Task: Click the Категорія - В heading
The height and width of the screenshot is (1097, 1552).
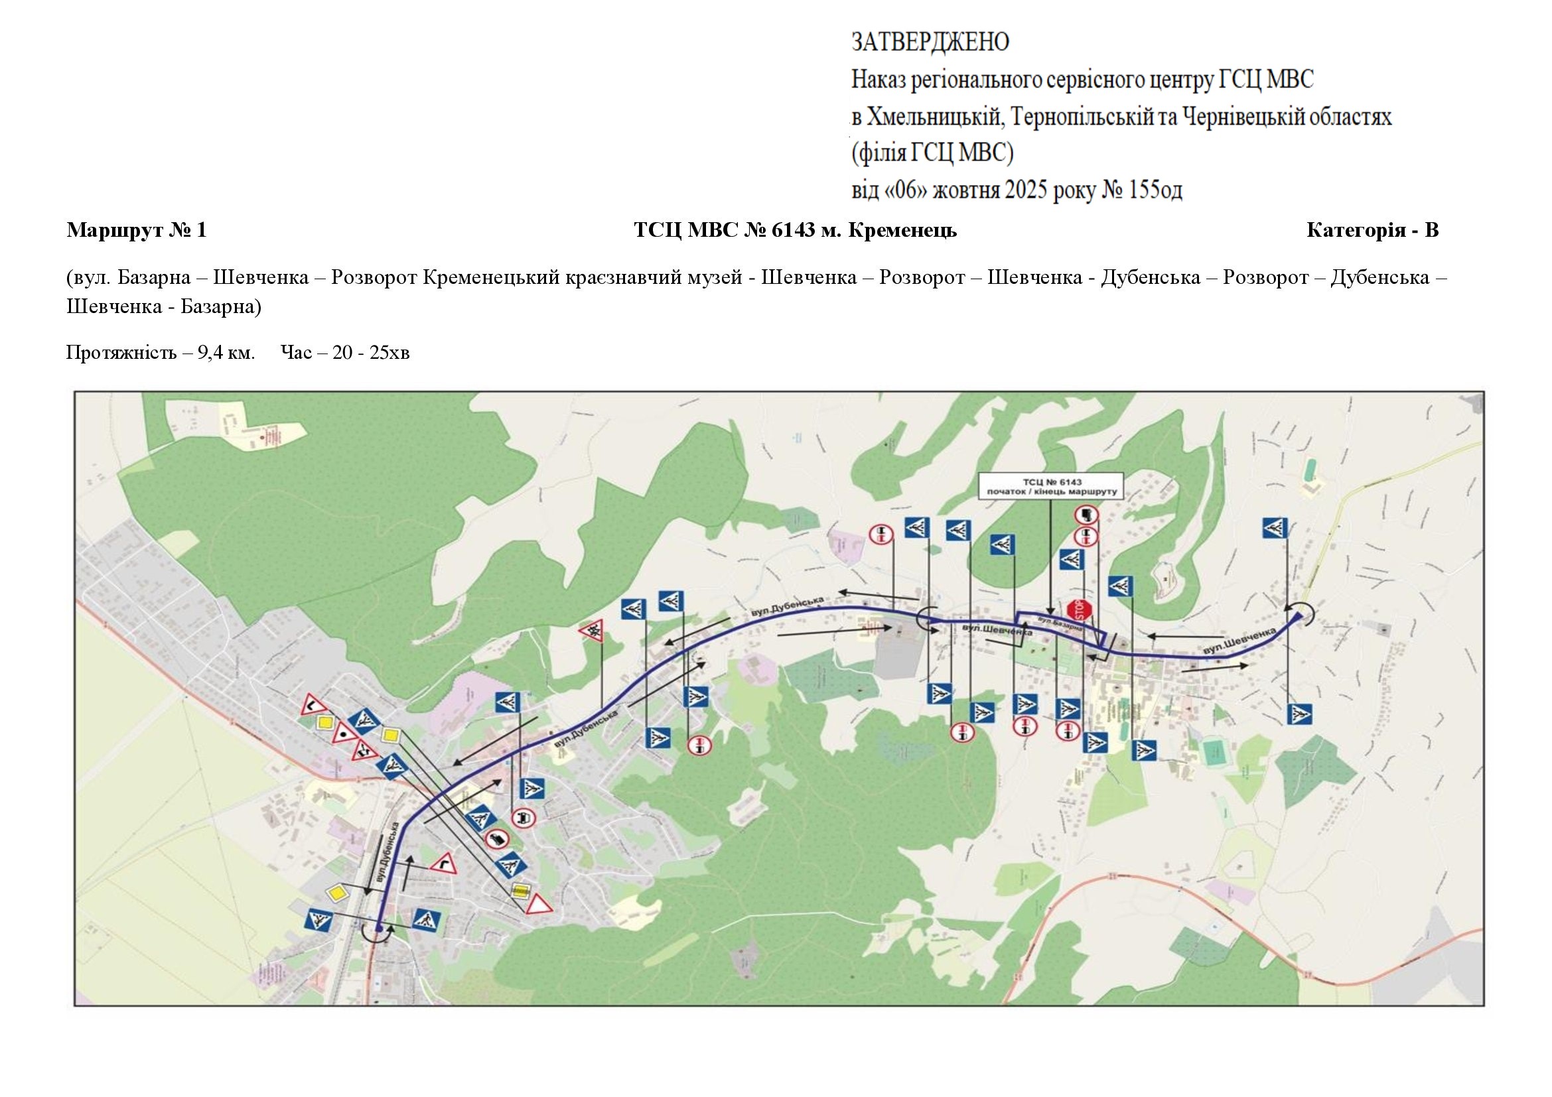Action: [x=1372, y=231]
